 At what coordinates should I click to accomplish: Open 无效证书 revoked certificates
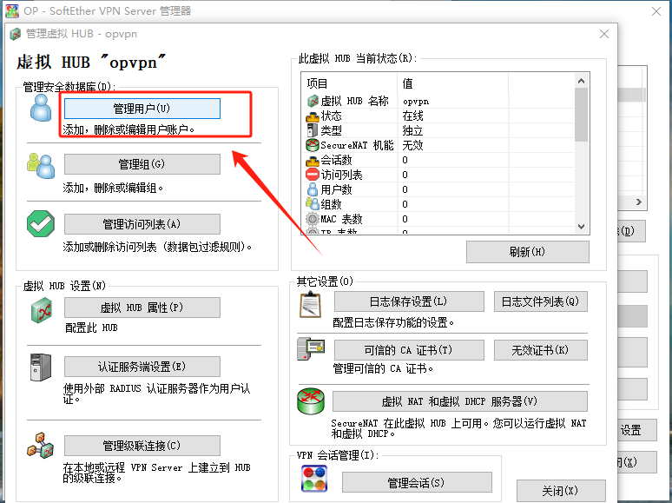point(540,350)
